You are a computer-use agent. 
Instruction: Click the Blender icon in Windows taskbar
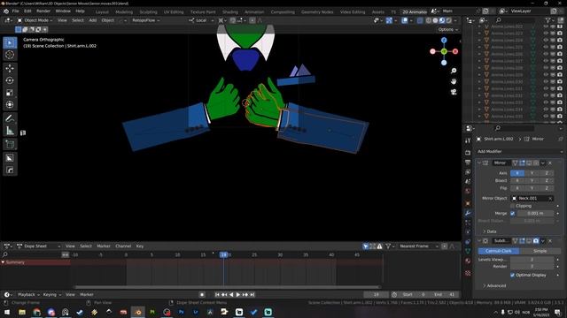[x=138, y=312]
